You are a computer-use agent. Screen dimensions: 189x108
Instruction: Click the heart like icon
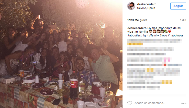(x=130, y=103)
